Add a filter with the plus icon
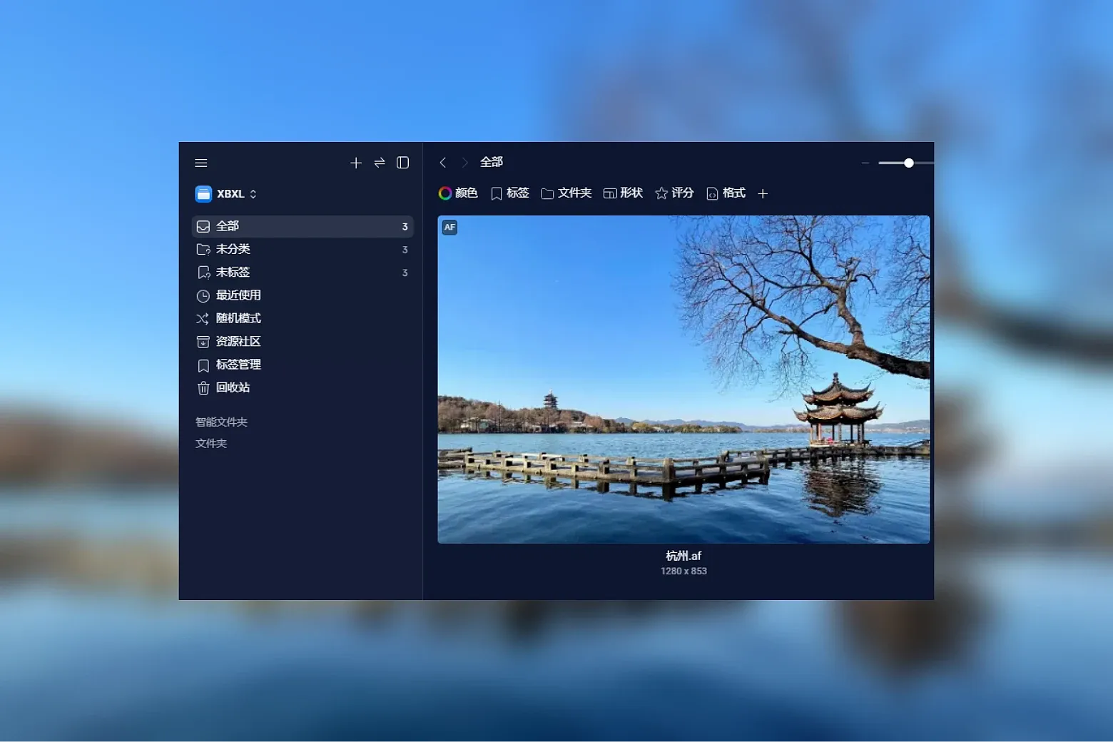The width and height of the screenshot is (1113, 742). [x=763, y=194]
